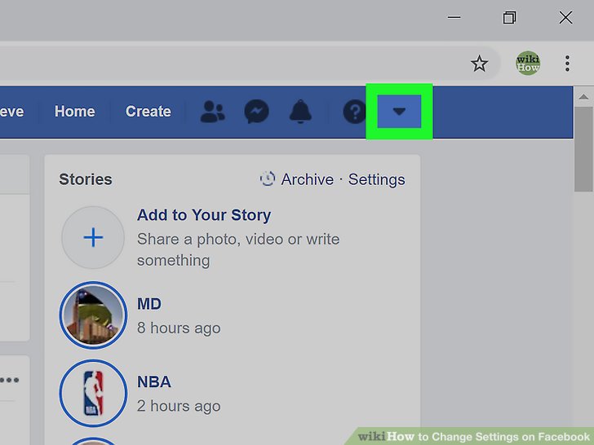The height and width of the screenshot is (445, 594).
Task: Minimize the browser window
Action: 454,17
